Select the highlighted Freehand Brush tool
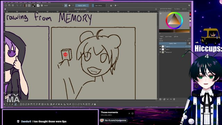This screenshot has height=125, width=222. tap(15, 104)
